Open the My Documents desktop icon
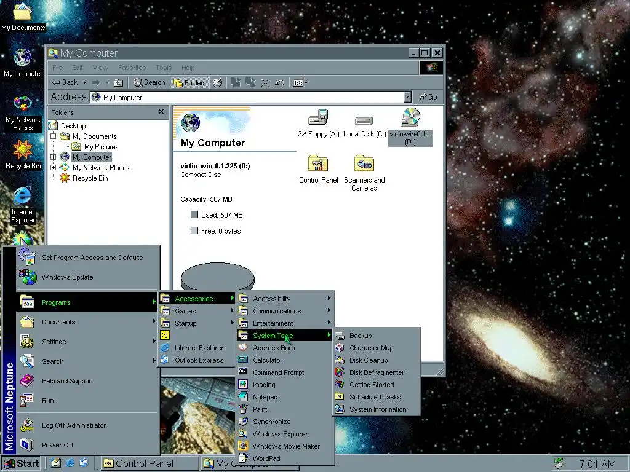The image size is (630, 472). tap(23, 17)
